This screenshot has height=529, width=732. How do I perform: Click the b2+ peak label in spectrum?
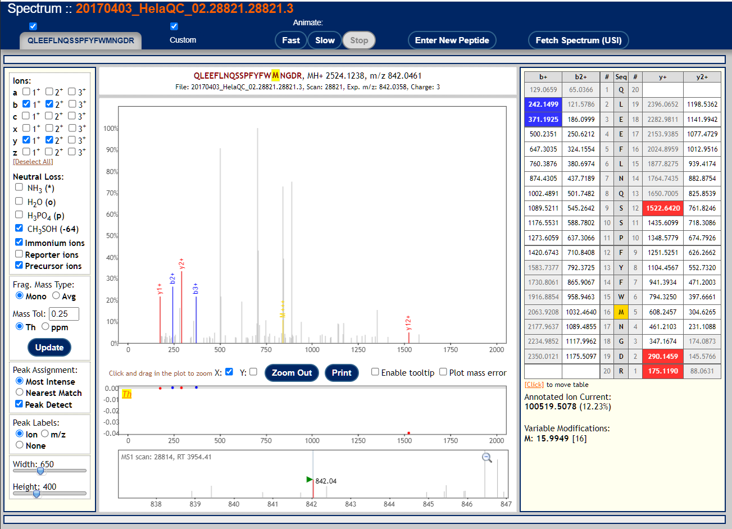click(172, 278)
